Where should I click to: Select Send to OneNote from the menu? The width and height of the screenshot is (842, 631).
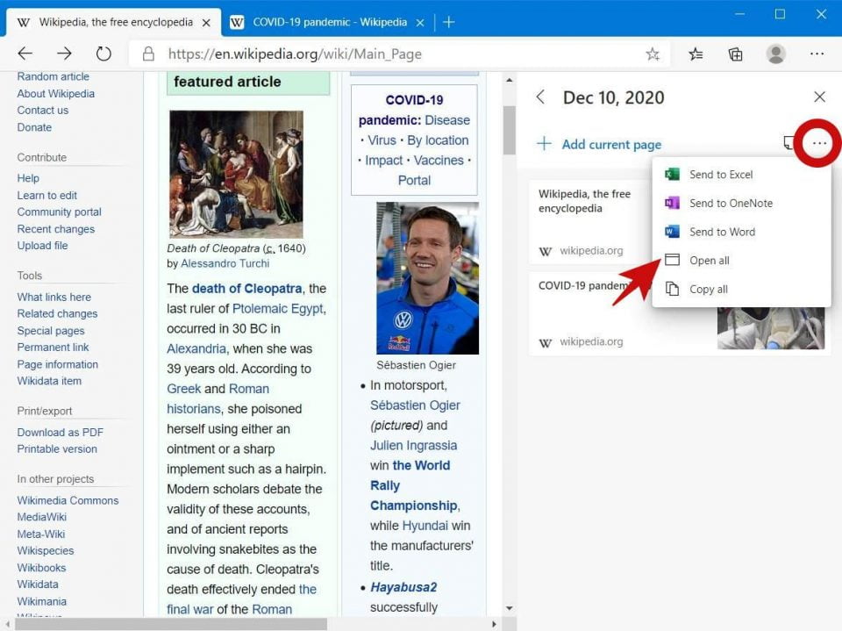click(730, 203)
